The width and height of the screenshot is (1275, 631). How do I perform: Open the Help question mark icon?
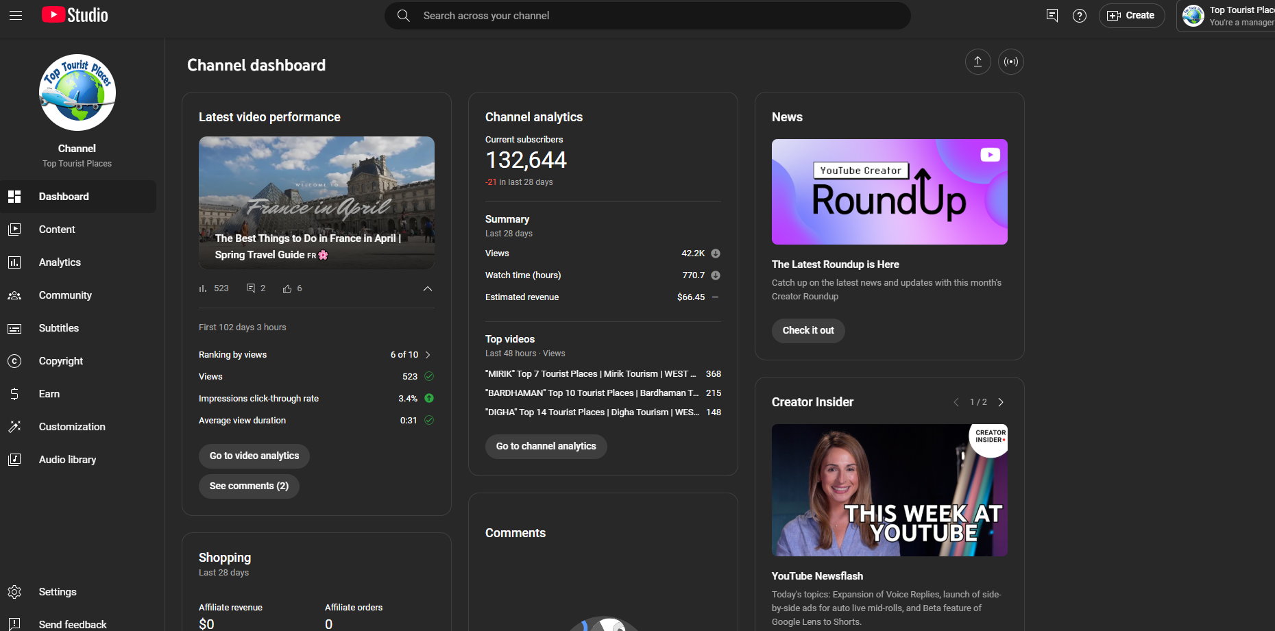point(1080,15)
